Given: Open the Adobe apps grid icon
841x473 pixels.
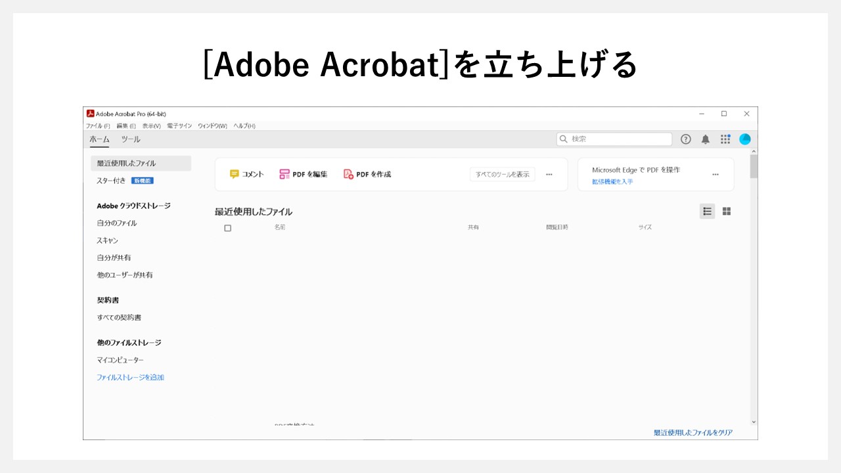Looking at the screenshot, I should pos(725,139).
